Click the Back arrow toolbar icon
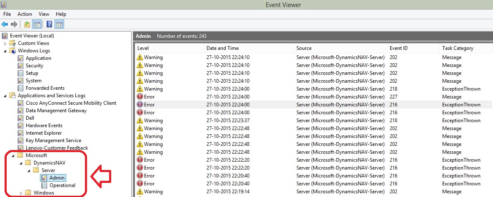Image resolution: width=493 pixels, height=197 pixels. (x=5, y=25)
